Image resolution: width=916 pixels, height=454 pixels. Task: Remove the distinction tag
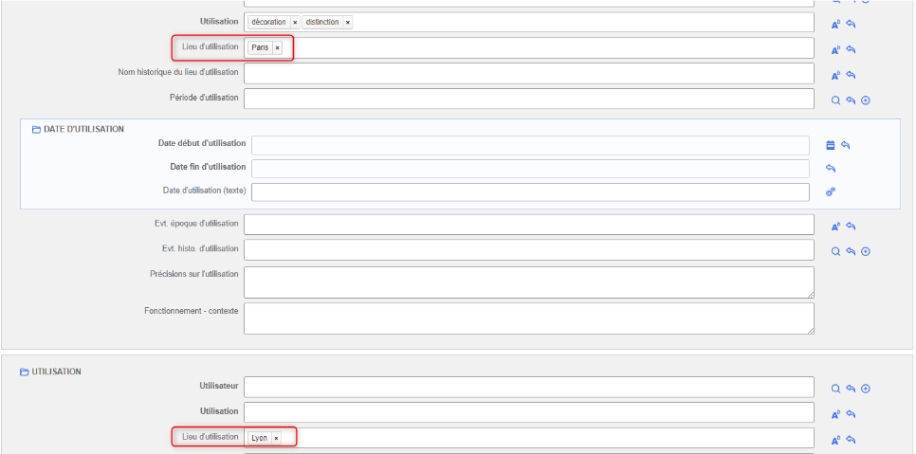[348, 22]
